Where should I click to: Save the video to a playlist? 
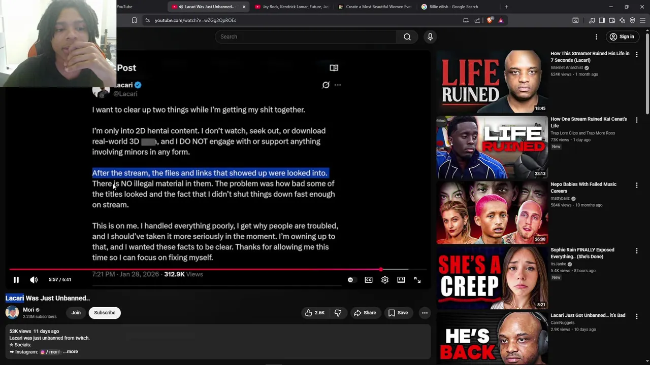coord(398,313)
